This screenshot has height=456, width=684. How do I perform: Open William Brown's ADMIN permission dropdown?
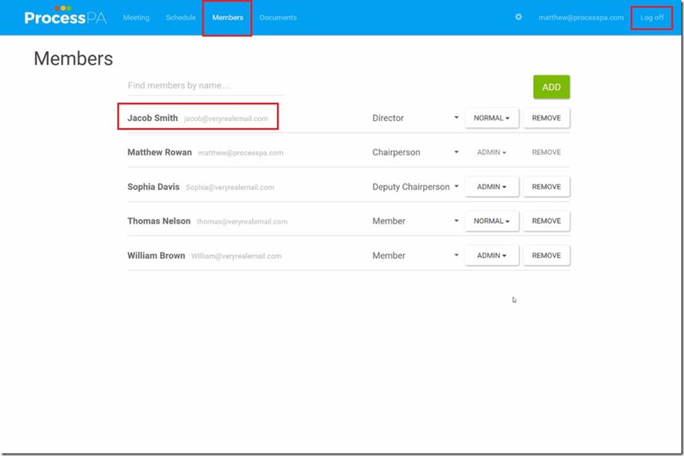[x=491, y=256]
